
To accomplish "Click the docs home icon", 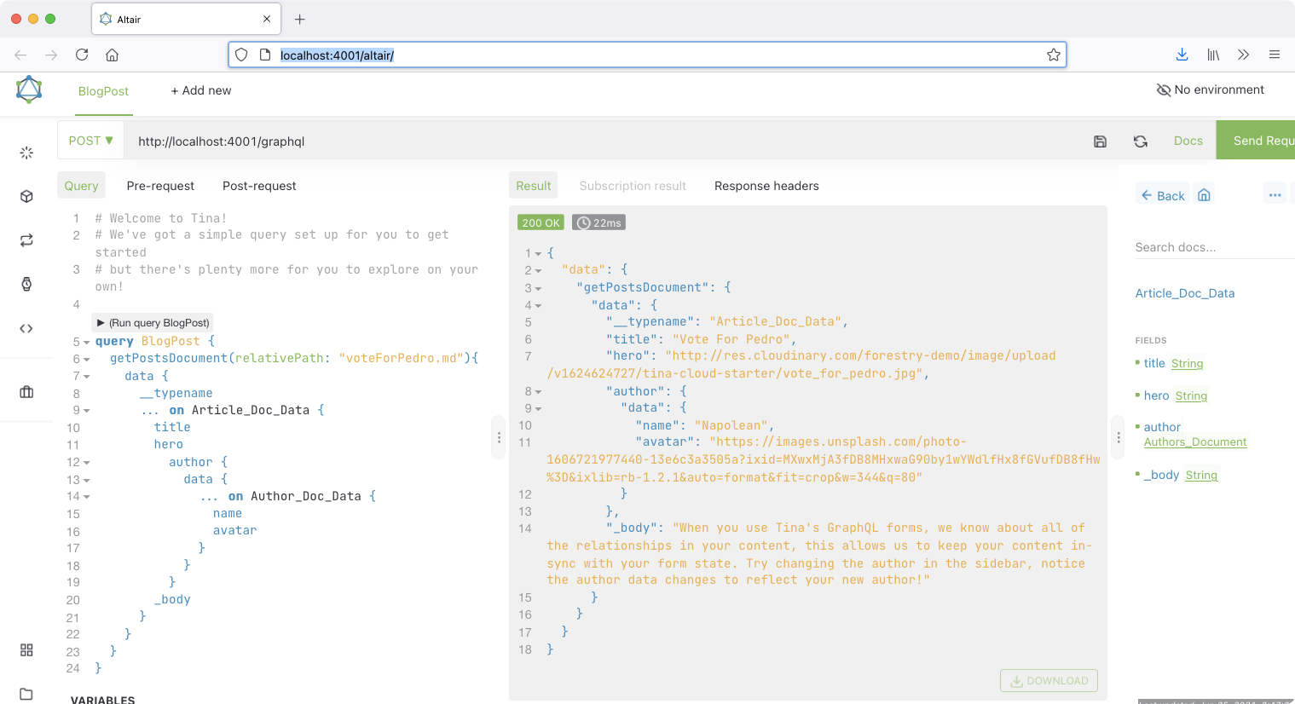I will click(1204, 194).
